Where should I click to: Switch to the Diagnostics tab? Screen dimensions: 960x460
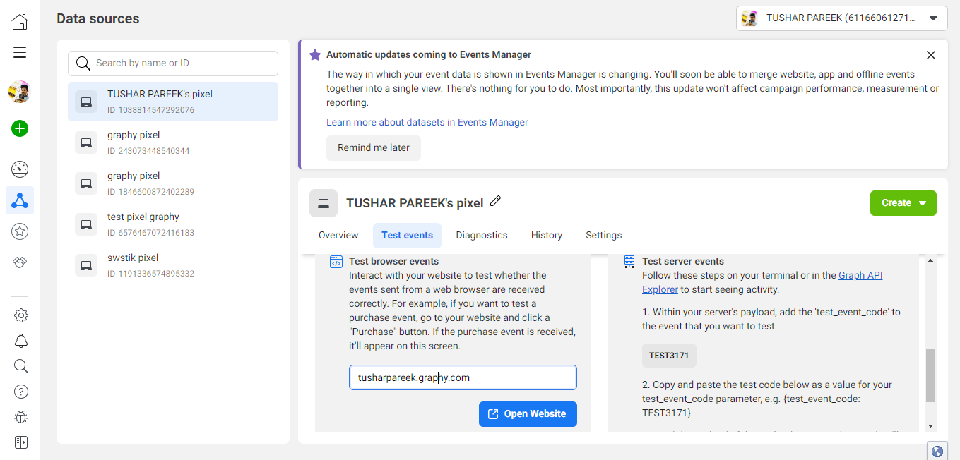pyautogui.click(x=482, y=235)
